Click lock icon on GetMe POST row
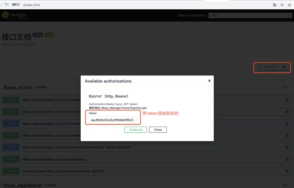294x188 pixels. click(287, 135)
